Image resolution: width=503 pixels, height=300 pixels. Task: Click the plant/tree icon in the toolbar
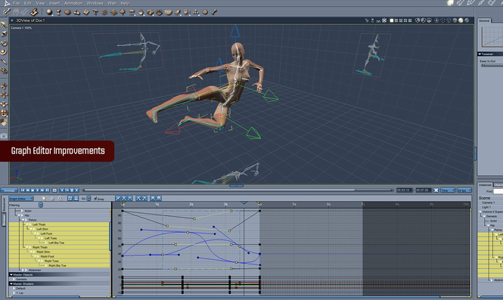123,12
